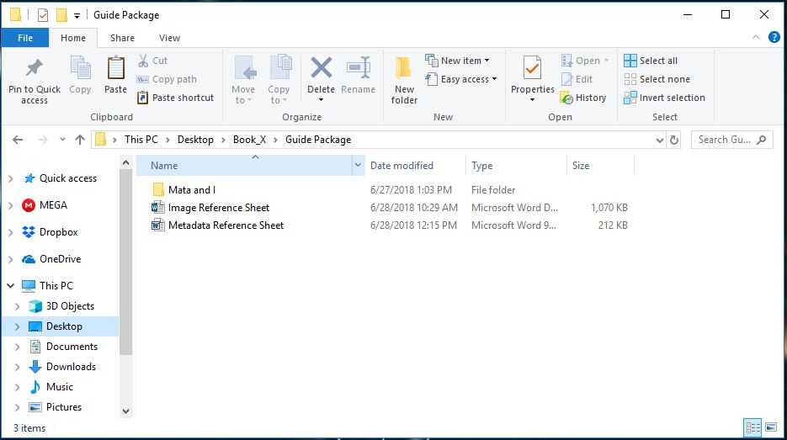Click Select all

(651, 61)
